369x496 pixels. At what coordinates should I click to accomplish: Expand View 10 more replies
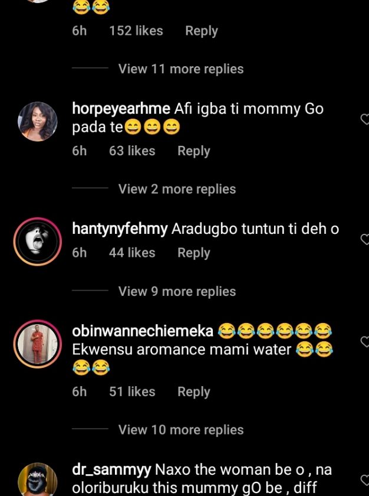coord(180,430)
